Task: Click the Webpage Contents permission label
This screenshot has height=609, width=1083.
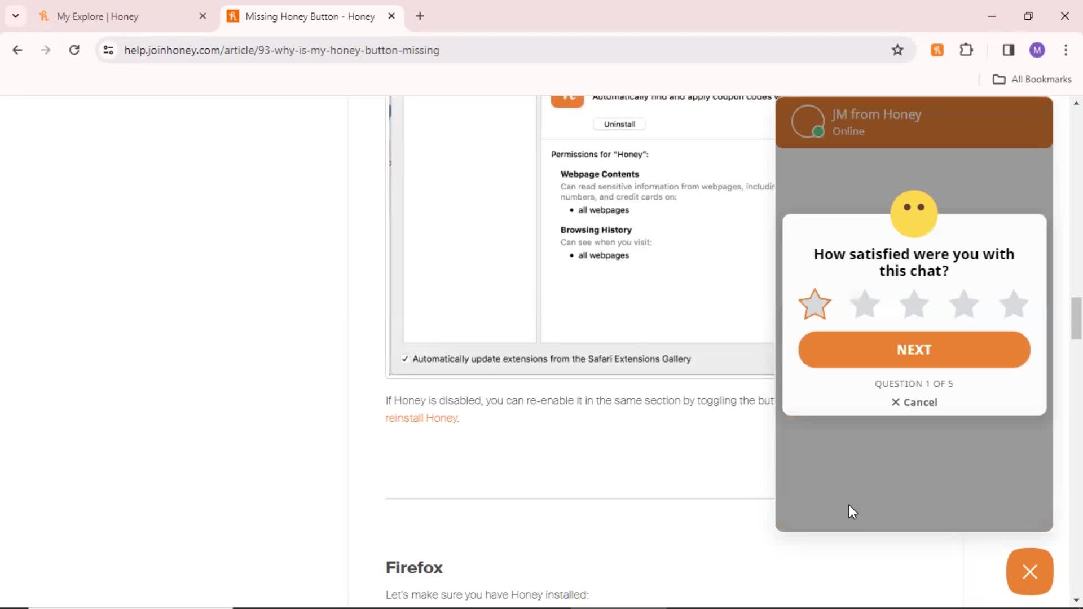Action: [x=600, y=174]
